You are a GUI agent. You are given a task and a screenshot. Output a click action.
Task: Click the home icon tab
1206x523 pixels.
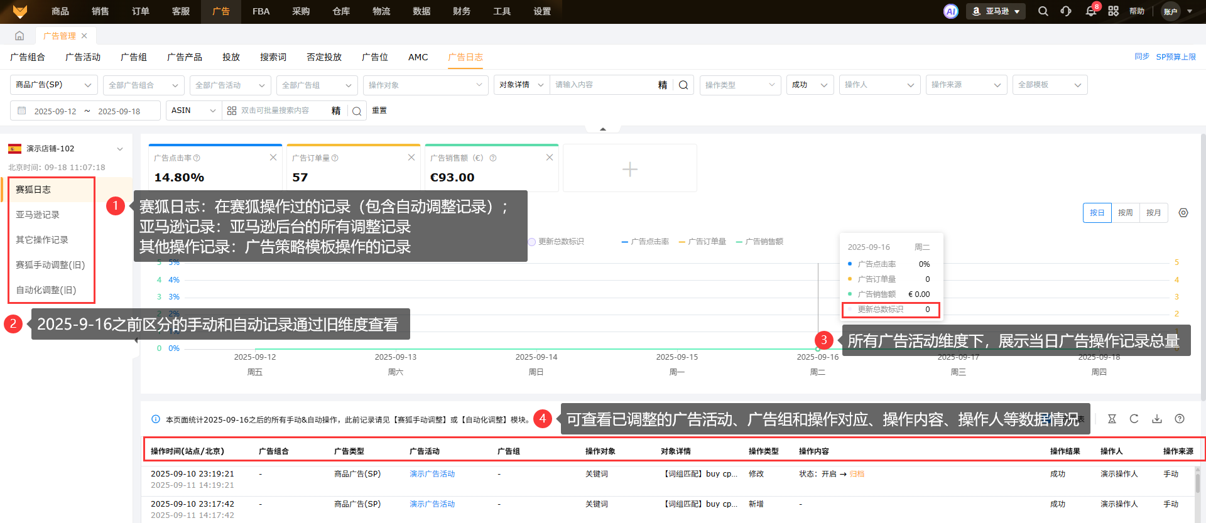point(19,36)
